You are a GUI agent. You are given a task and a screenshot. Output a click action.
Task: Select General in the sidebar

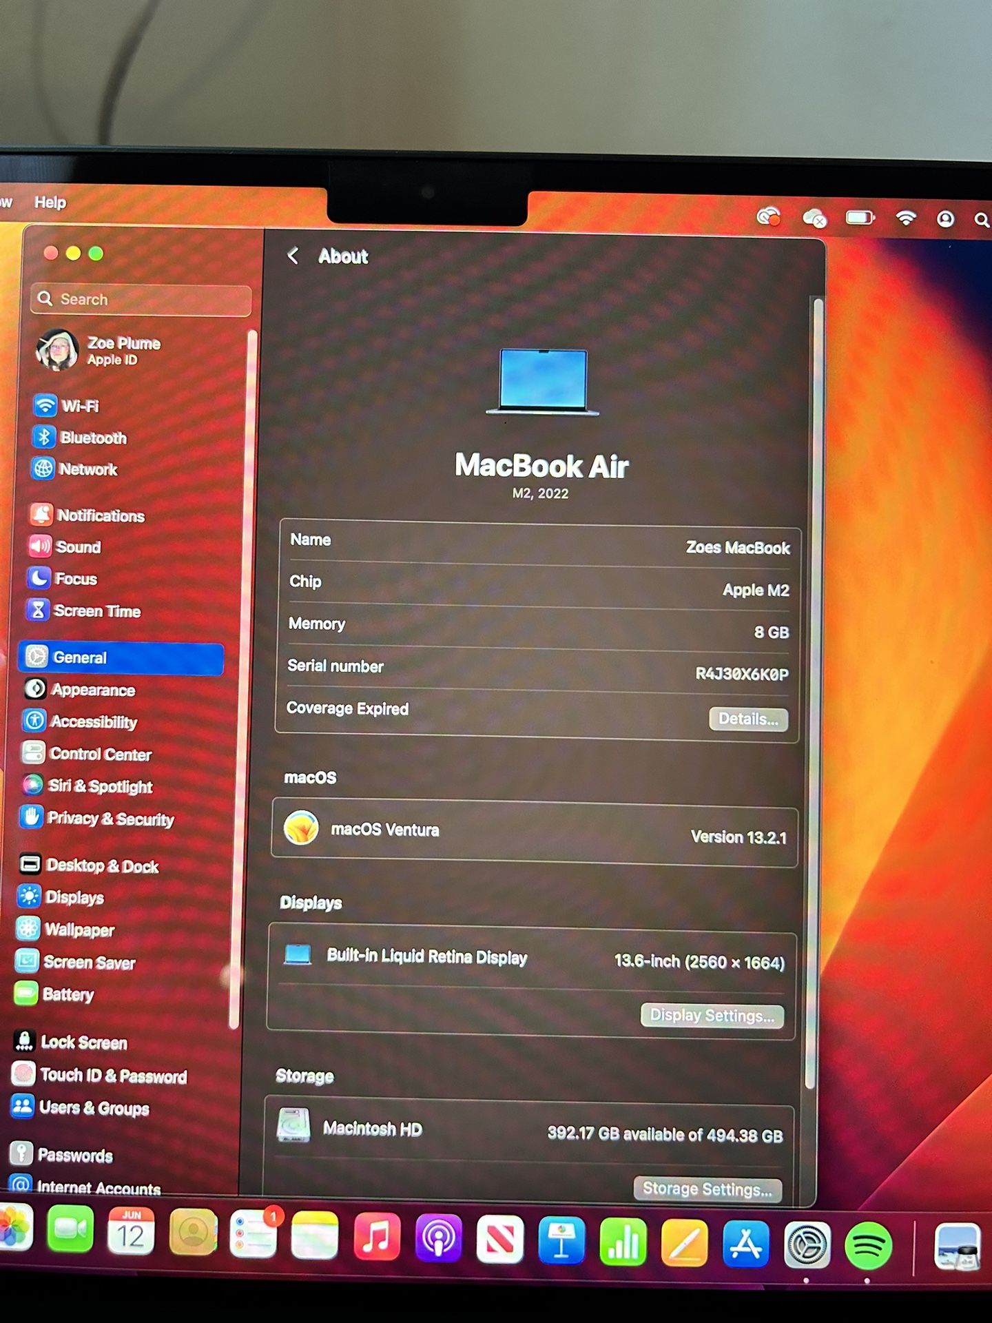(x=122, y=657)
